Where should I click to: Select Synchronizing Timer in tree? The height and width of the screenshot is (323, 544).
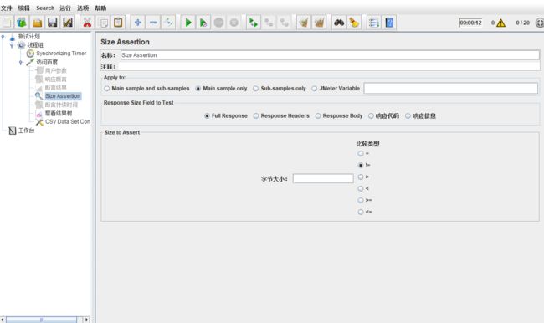point(61,54)
